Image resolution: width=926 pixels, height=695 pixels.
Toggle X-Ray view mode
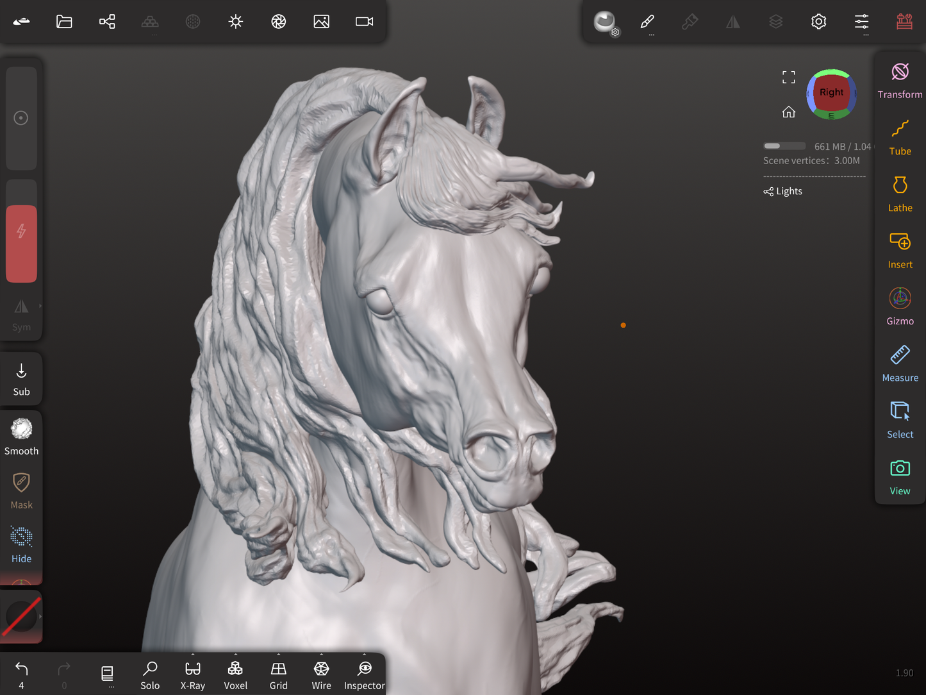(192, 676)
